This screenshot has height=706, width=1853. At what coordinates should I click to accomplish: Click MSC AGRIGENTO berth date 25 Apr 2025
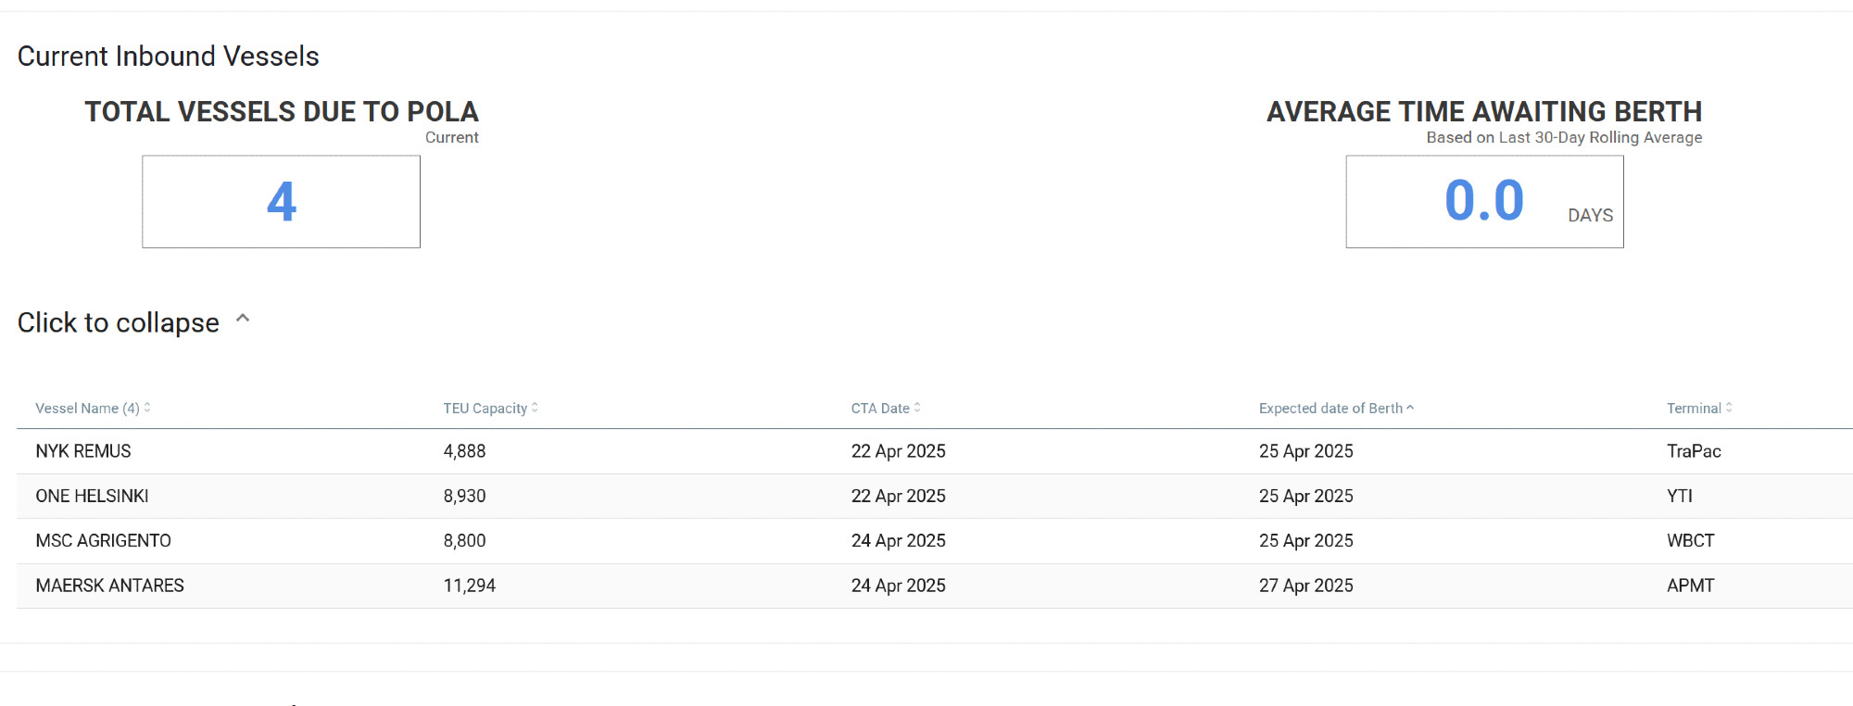pyautogui.click(x=1305, y=541)
